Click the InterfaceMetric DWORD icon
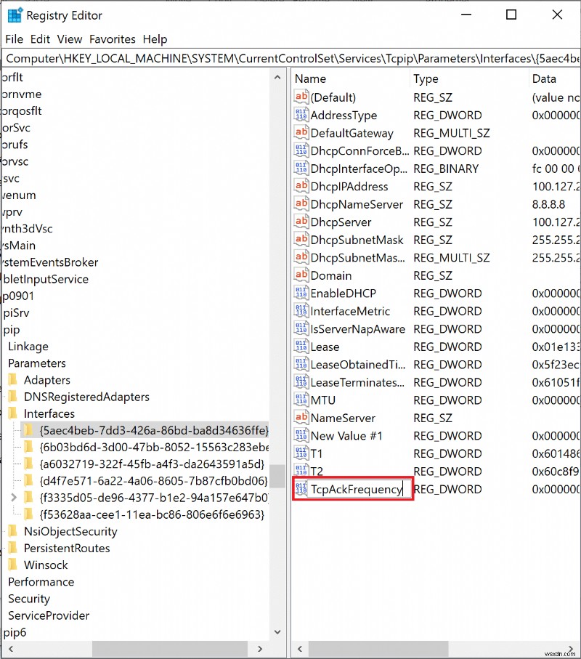Image resolution: width=581 pixels, height=659 pixels. 301,311
